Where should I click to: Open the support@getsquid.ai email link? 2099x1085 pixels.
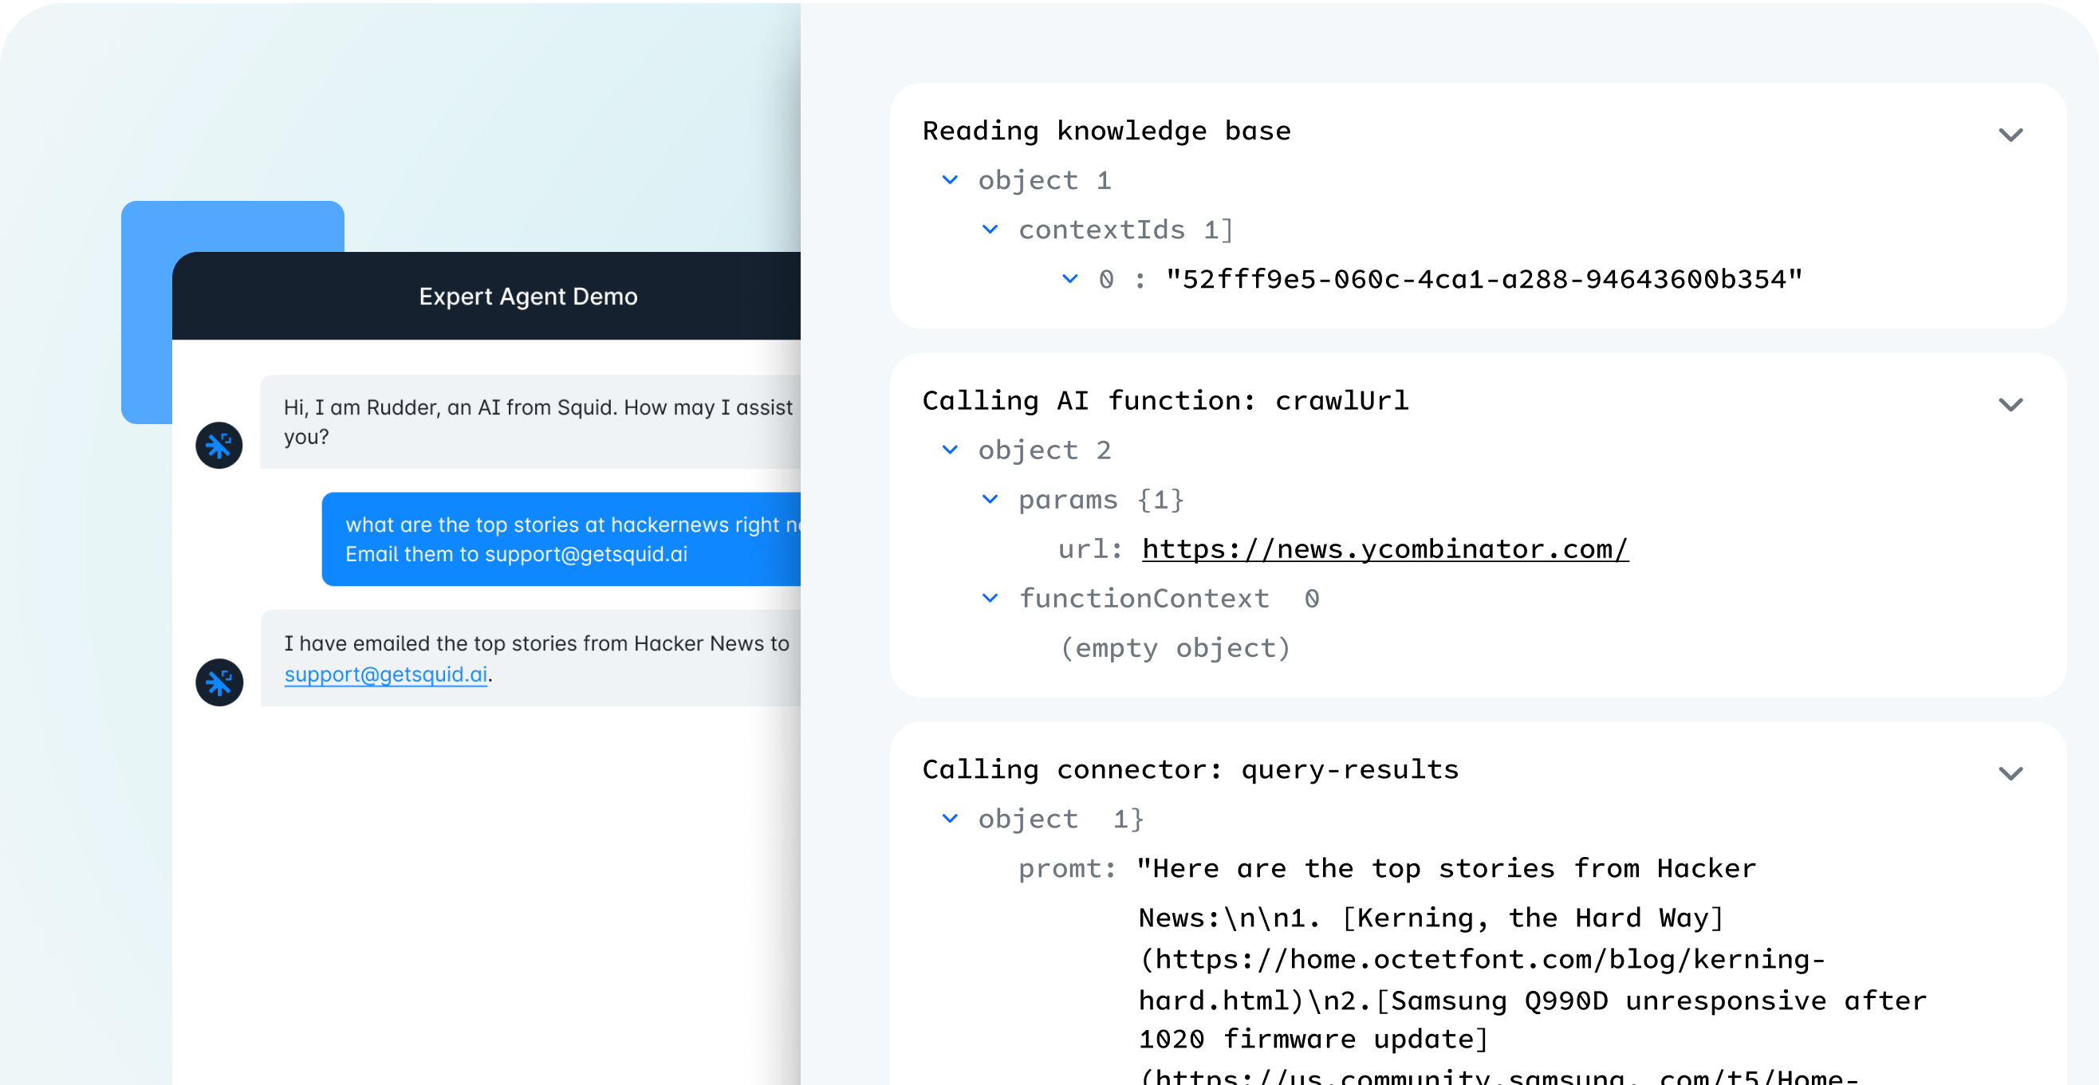click(385, 674)
